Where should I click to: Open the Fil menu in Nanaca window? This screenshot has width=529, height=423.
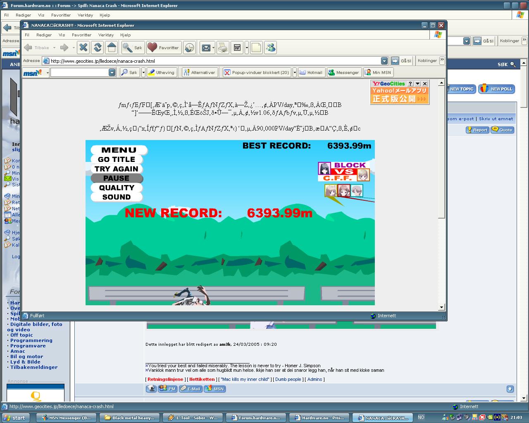[27, 35]
